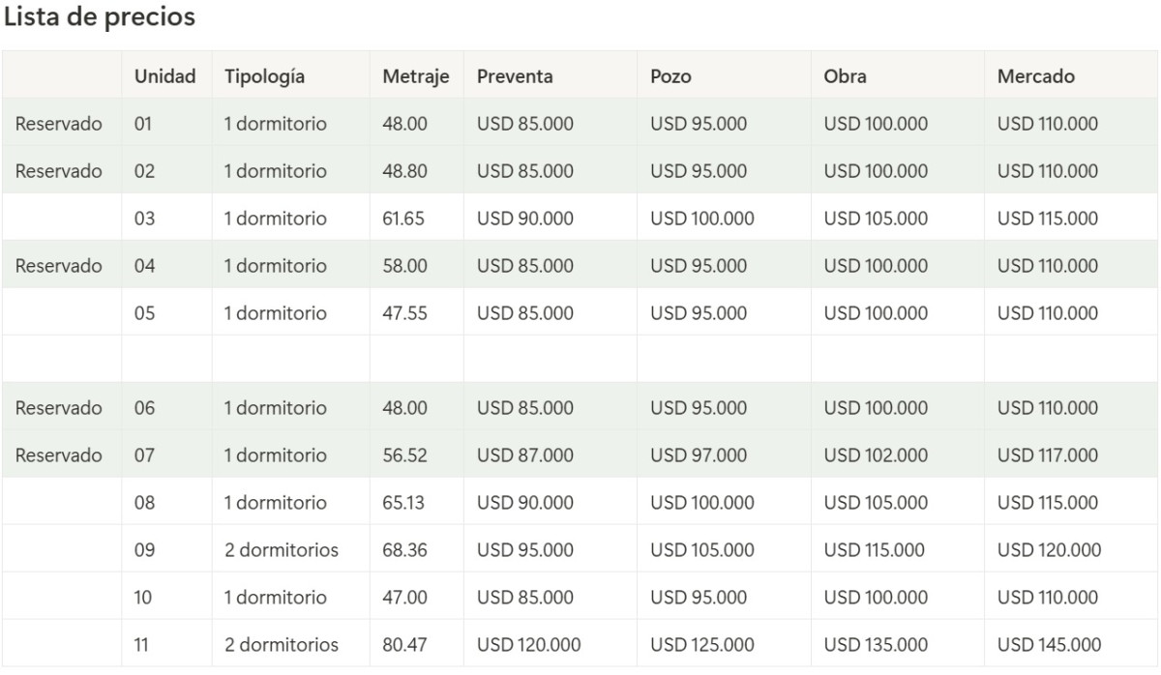The width and height of the screenshot is (1161, 675).
Task: Click the Mercado column header
Action: pos(1036,76)
